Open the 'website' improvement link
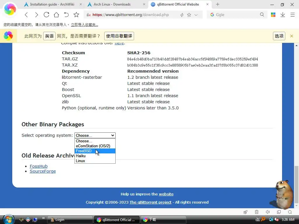Image resolution: width=299 pixels, height=224 pixels. pyautogui.click(x=166, y=194)
